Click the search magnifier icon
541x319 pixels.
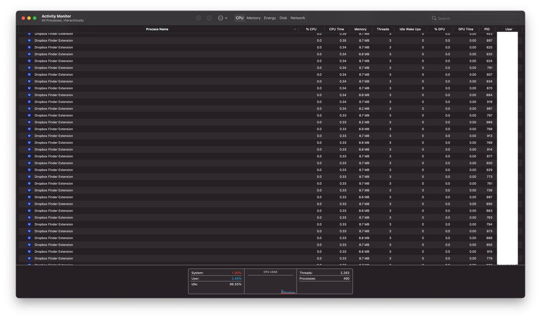tap(433, 18)
